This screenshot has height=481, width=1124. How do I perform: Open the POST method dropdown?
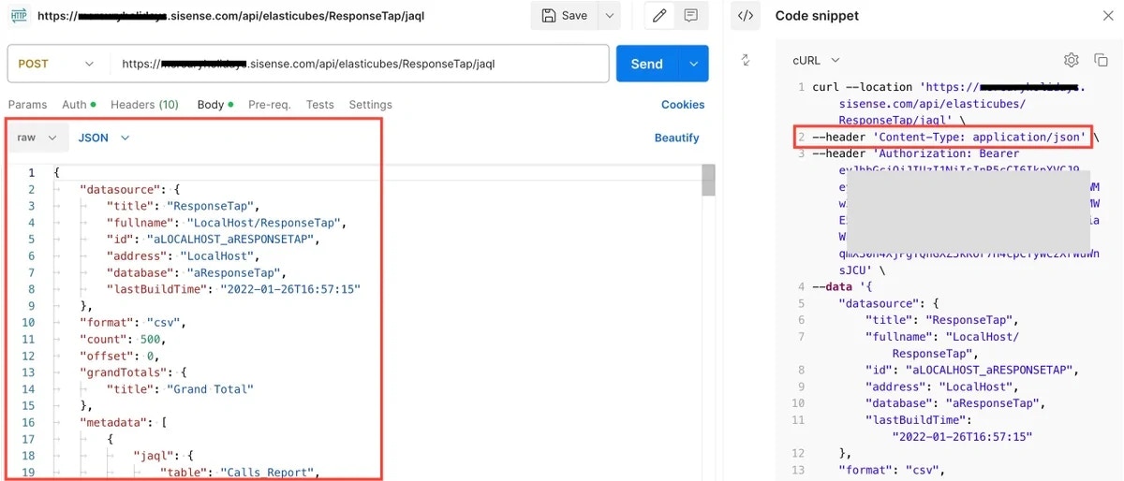[58, 64]
